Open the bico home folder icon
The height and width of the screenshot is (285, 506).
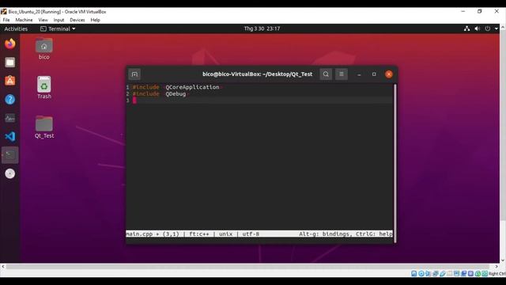[x=44, y=49]
